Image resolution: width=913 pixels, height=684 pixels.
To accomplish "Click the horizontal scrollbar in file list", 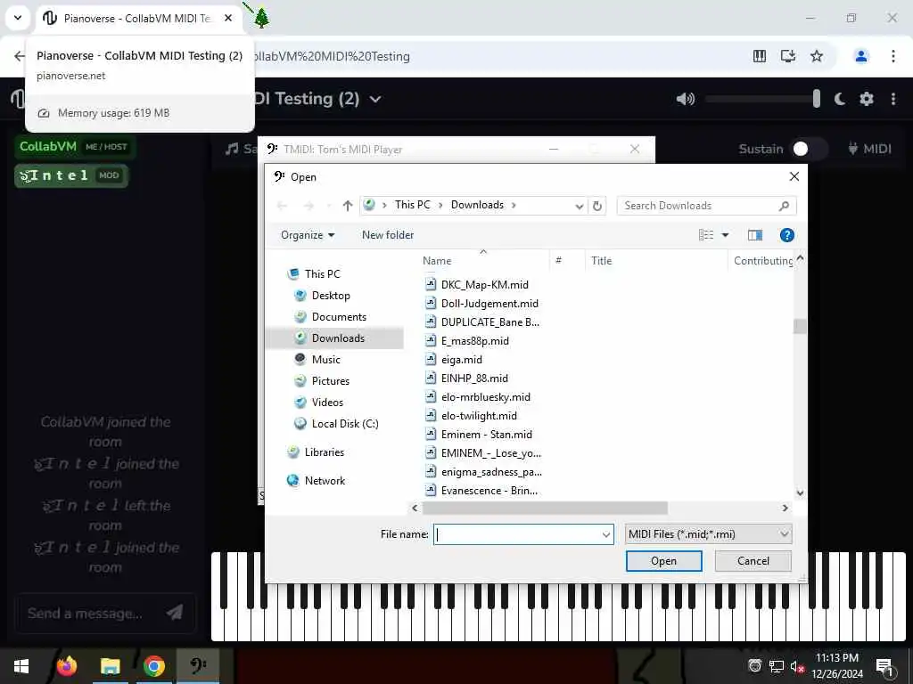I will pos(545,509).
